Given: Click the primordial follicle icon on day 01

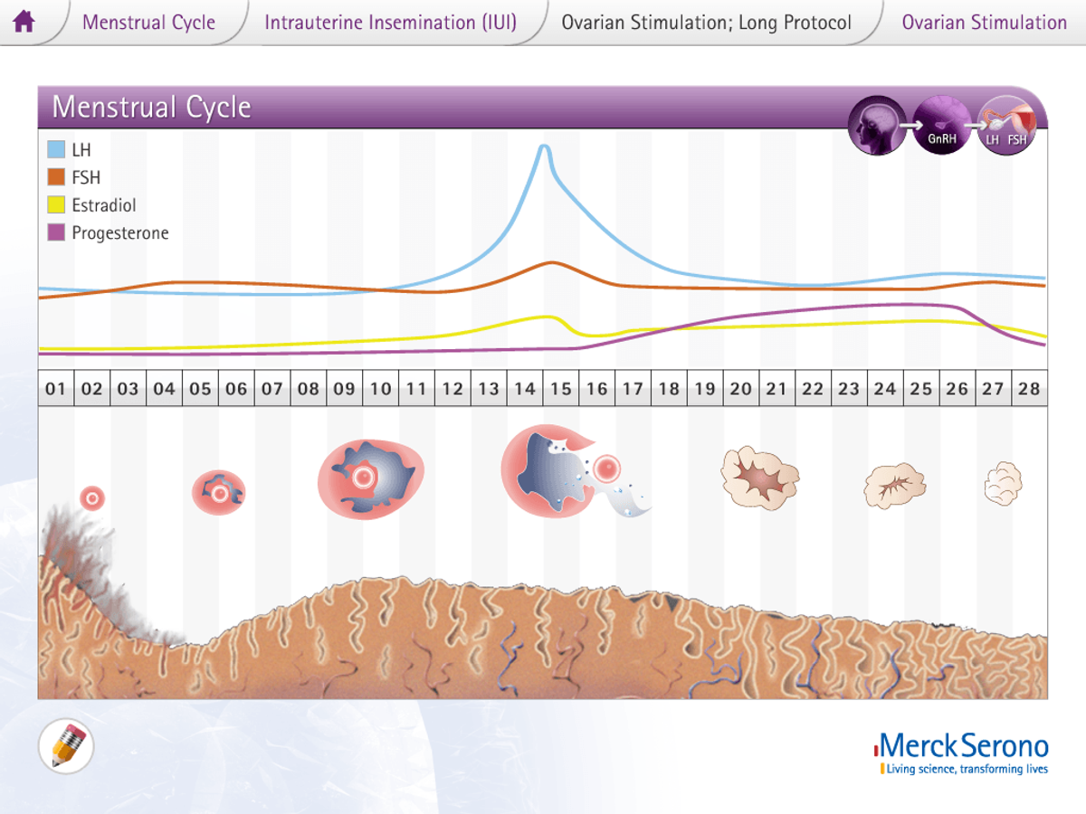Looking at the screenshot, I should [x=93, y=497].
